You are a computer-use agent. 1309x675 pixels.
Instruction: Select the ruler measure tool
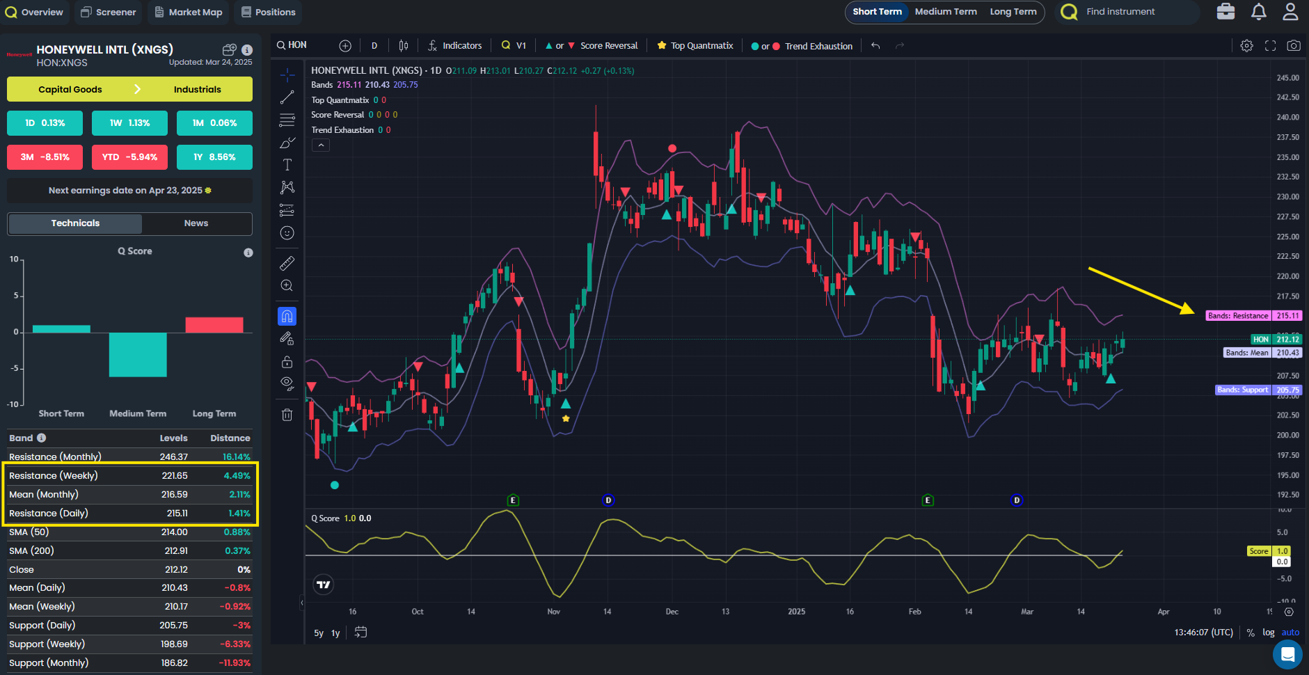click(287, 263)
